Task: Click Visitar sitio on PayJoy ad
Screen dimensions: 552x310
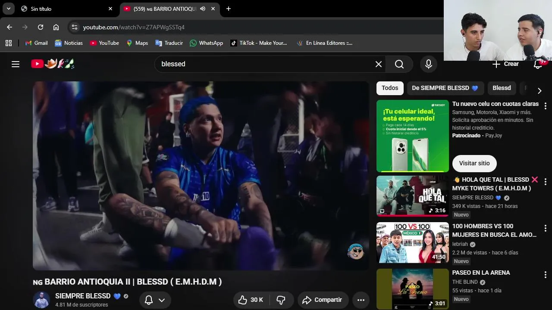Action: coord(474,163)
